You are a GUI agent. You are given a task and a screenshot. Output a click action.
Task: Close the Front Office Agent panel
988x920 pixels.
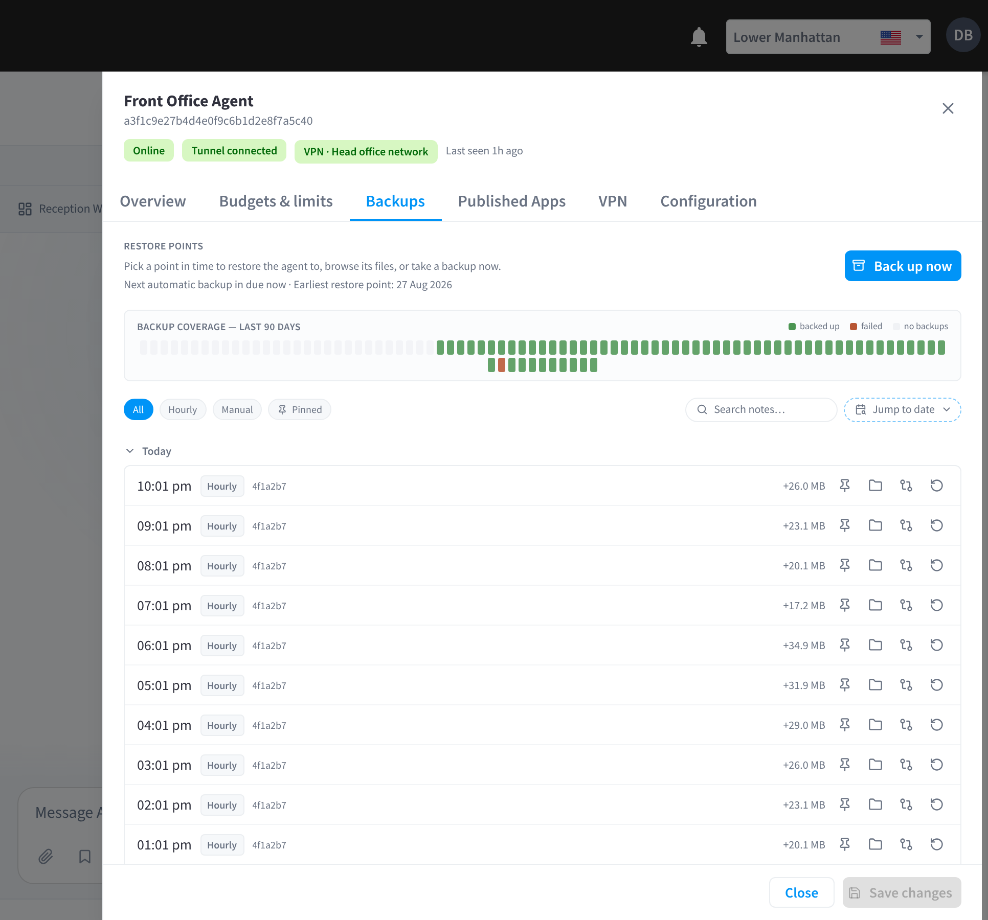[x=948, y=108]
